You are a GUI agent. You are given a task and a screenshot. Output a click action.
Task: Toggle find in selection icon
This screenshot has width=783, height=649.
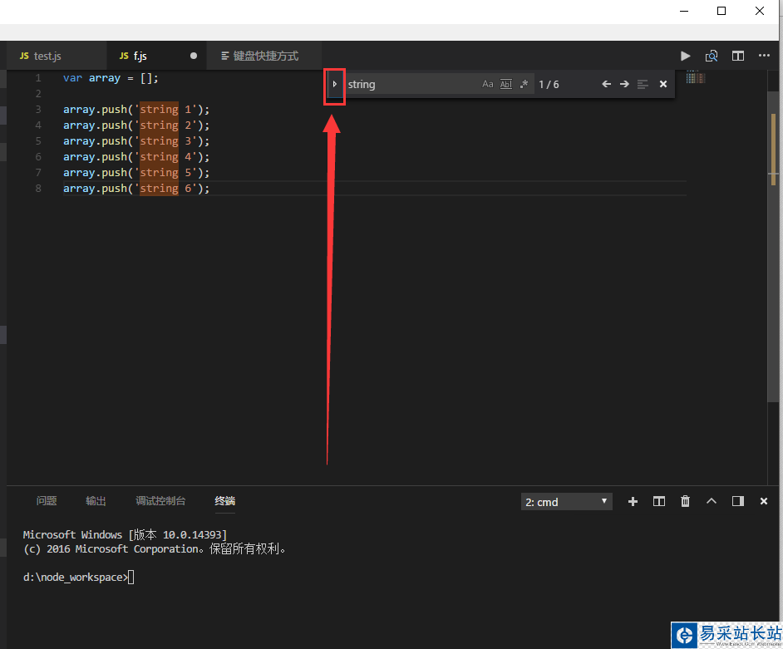pyautogui.click(x=643, y=85)
